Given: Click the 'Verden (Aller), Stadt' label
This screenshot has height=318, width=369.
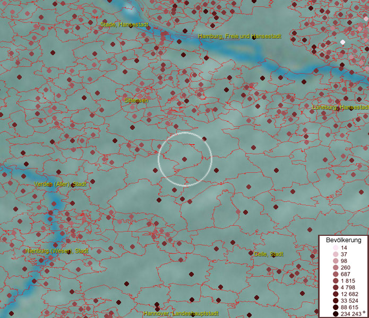Looking at the screenshot, I should point(60,184).
